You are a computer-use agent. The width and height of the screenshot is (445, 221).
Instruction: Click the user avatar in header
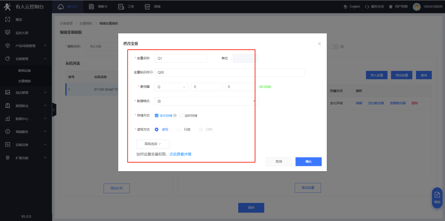416,7
